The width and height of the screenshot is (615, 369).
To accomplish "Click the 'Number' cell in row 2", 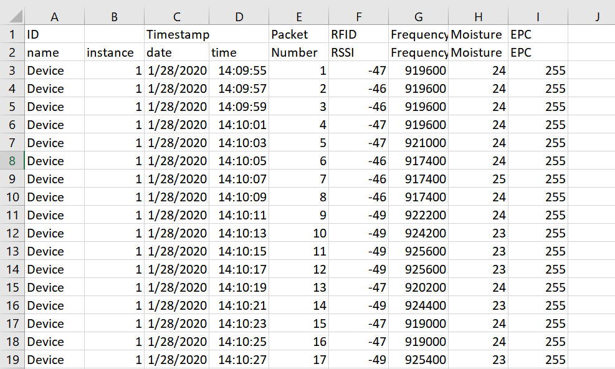I will point(299,52).
